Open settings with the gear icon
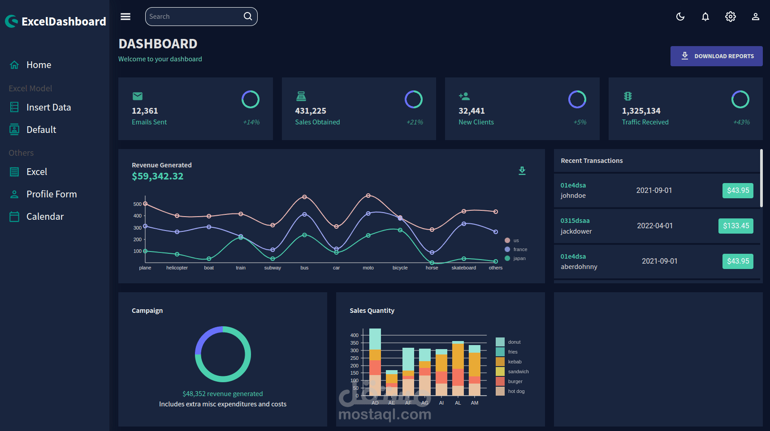The width and height of the screenshot is (770, 431). point(730,17)
